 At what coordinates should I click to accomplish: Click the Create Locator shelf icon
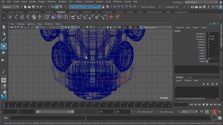(x=10, y=17)
